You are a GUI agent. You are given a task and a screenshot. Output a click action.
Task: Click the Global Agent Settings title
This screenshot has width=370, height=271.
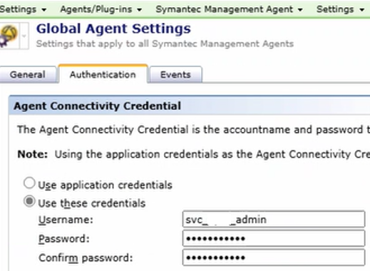tap(113, 29)
